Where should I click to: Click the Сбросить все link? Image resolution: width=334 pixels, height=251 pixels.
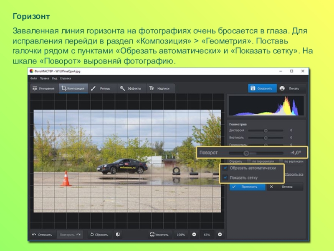tap(294, 174)
